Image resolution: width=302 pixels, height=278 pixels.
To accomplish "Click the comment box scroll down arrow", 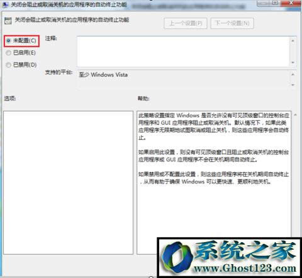I will click(x=293, y=62).
